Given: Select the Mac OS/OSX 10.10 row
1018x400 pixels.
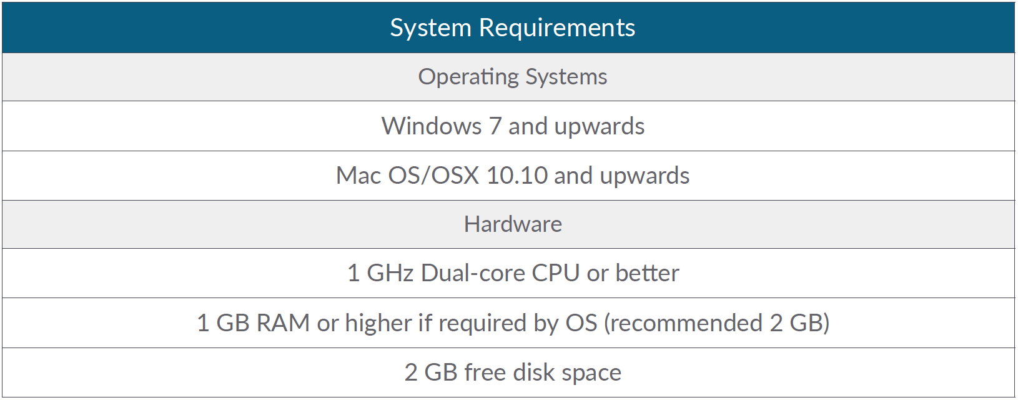Looking at the screenshot, I should (x=512, y=176).
